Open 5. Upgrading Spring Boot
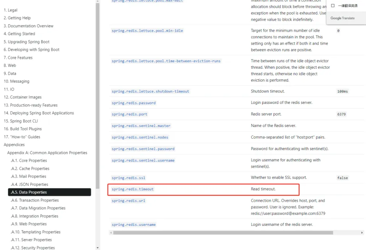The width and height of the screenshot is (366, 250). click(x=27, y=42)
